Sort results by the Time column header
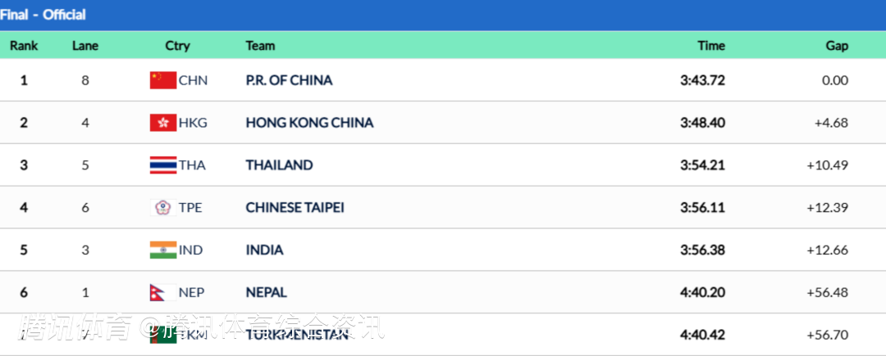Viewport: 886px width, 356px height. (710, 46)
